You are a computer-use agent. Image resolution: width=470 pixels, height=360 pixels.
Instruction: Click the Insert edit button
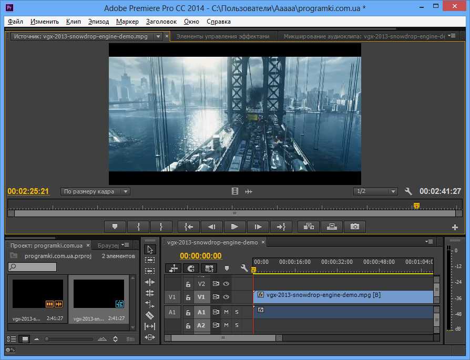click(x=309, y=227)
